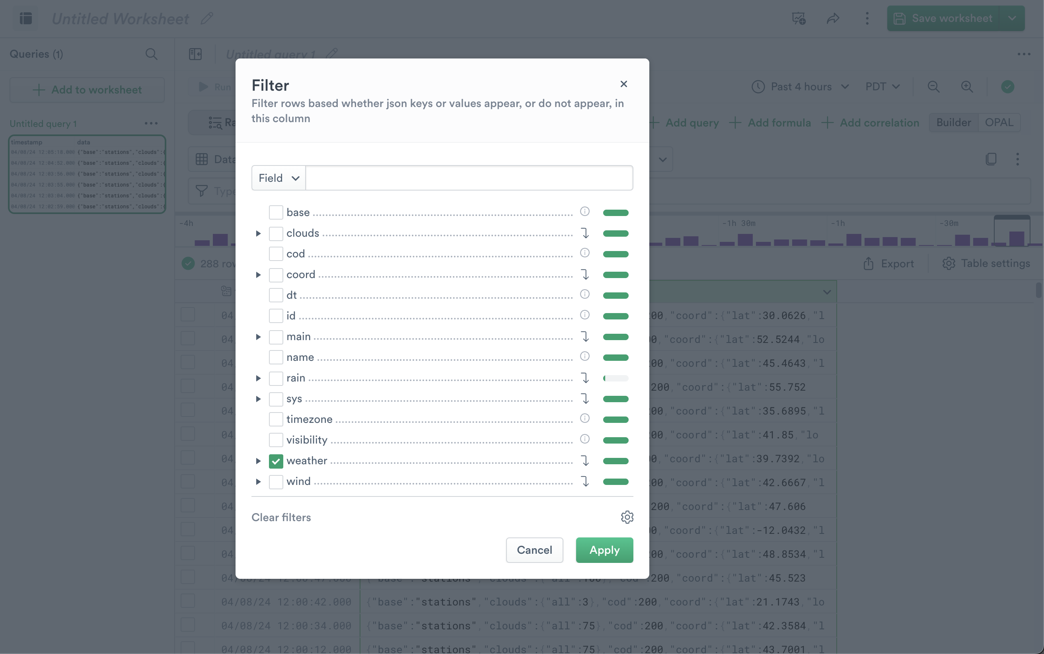
Task: Expand the sys field node
Action: pyautogui.click(x=258, y=399)
